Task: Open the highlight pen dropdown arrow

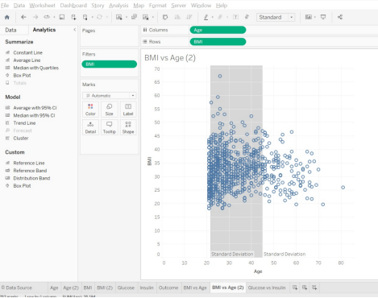Action: (213, 17)
